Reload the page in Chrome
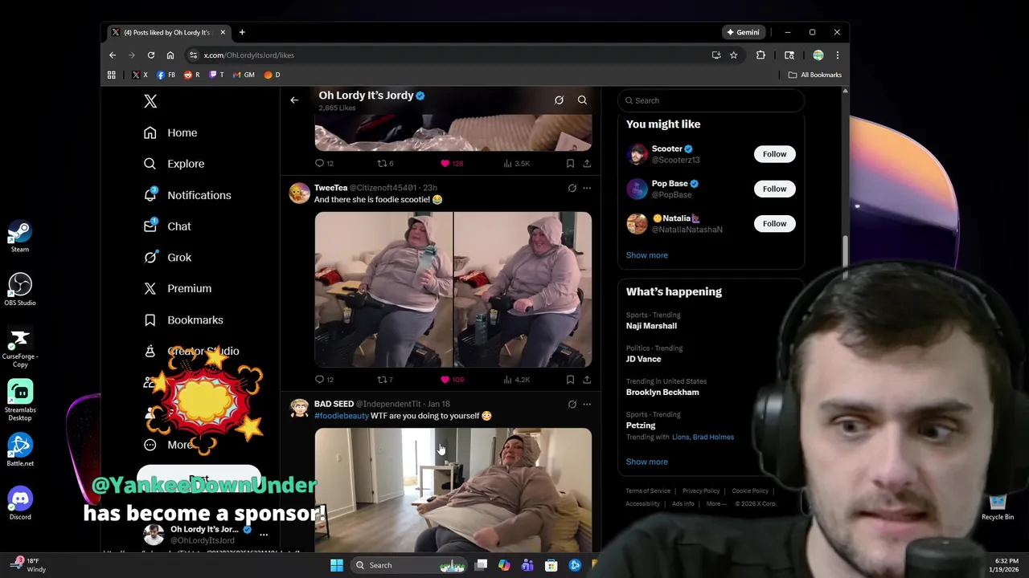The image size is (1029, 578). click(150, 55)
